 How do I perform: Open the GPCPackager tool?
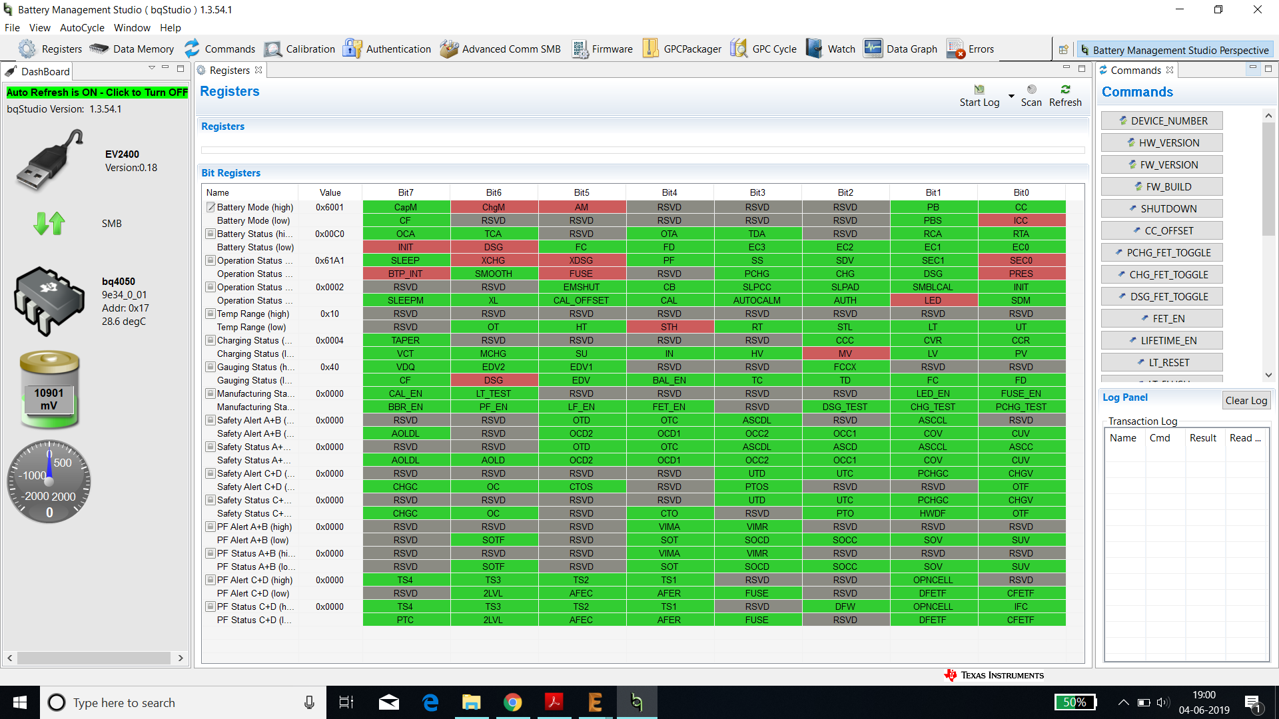coord(681,49)
